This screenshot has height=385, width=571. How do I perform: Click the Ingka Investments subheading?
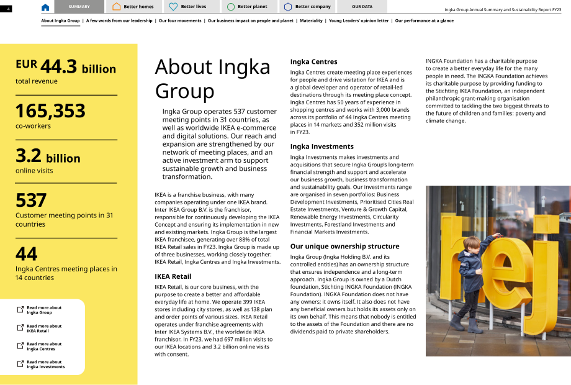click(322, 147)
